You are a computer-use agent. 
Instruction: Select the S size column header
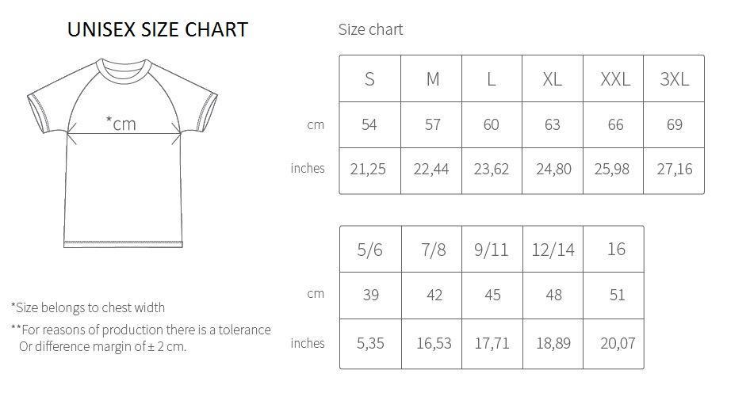tap(369, 79)
